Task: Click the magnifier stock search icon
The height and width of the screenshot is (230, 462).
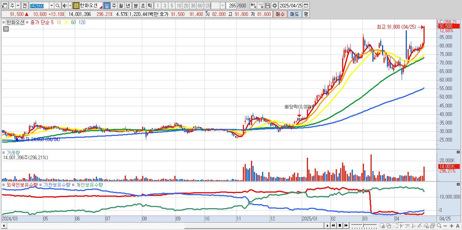Action: (57, 6)
